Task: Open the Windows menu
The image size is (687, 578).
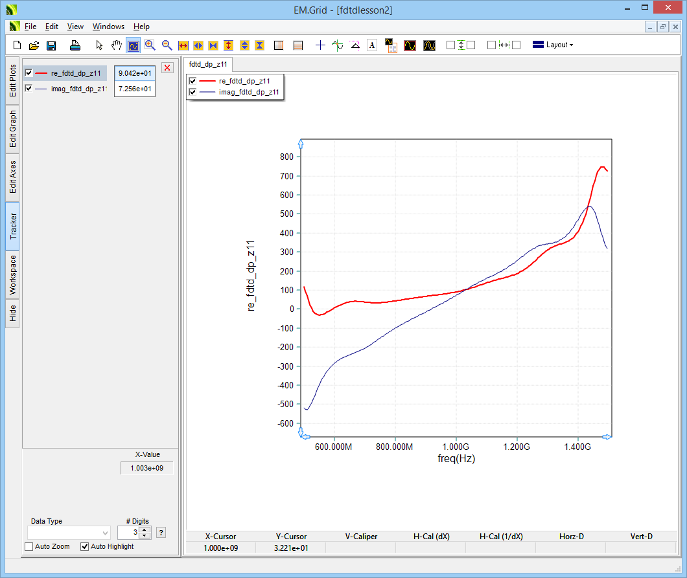Action: (108, 27)
